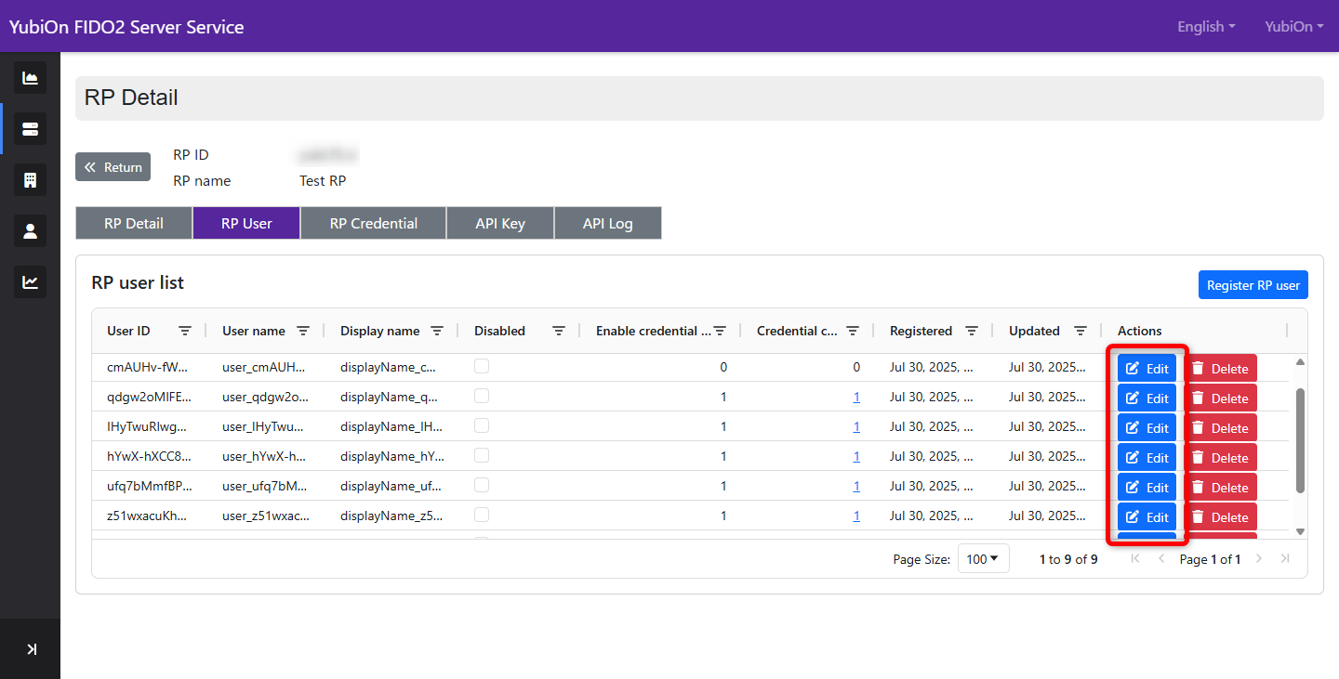Open credential count link for user_hYwX-h
Image resolution: width=1339 pixels, height=679 pixels.
click(856, 456)
